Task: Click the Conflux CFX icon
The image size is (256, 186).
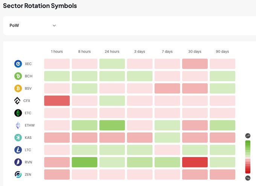Action: (18, 101)
